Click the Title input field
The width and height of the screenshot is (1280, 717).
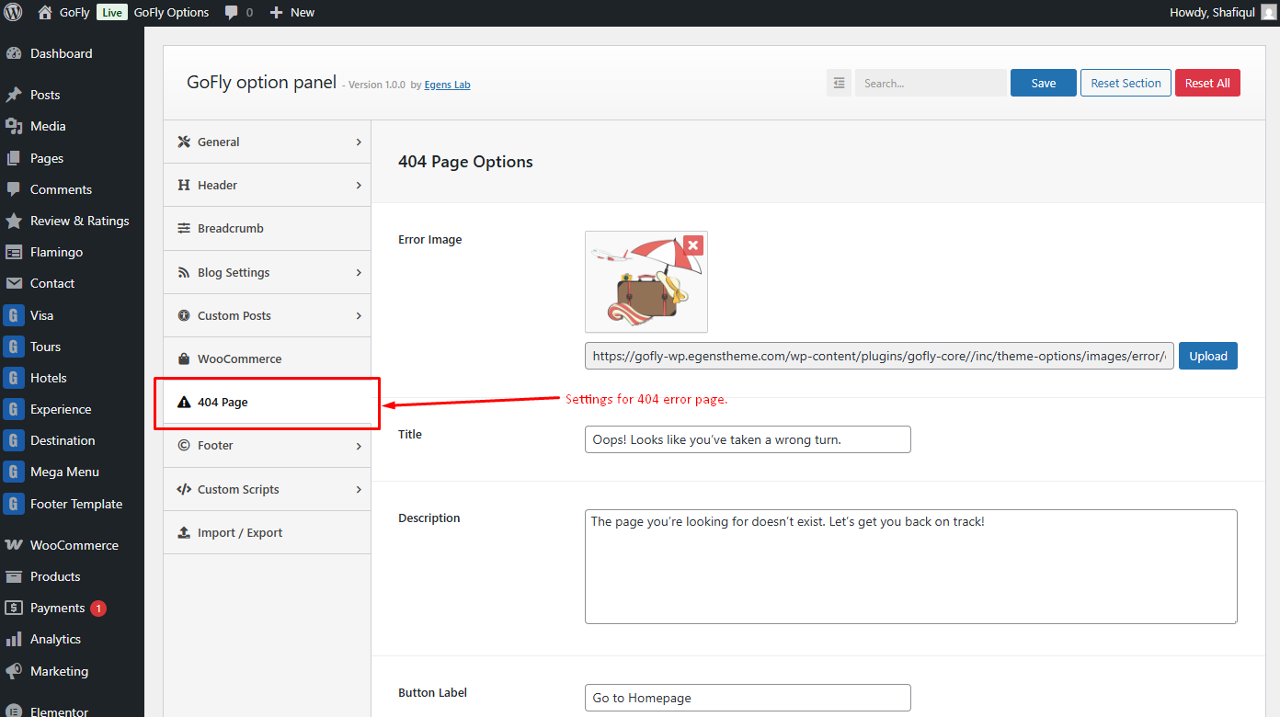click(x=748, y=439)
